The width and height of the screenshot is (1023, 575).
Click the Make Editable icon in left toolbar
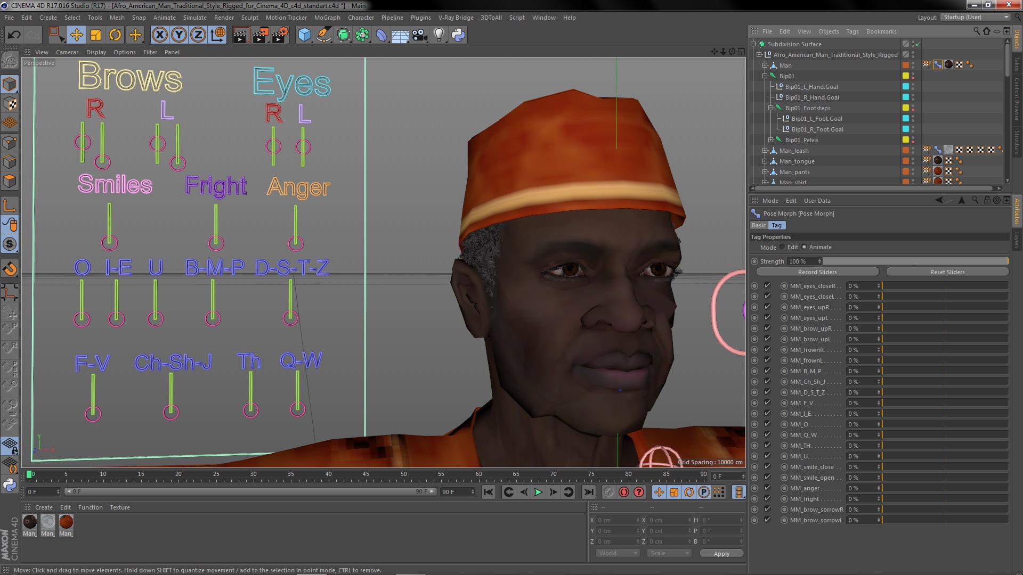(x=10, y=60)
